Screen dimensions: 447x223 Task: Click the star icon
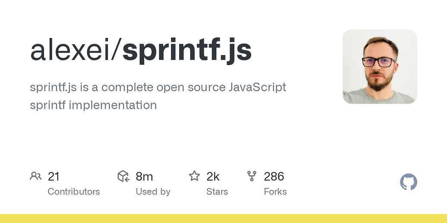pos(194,176)
